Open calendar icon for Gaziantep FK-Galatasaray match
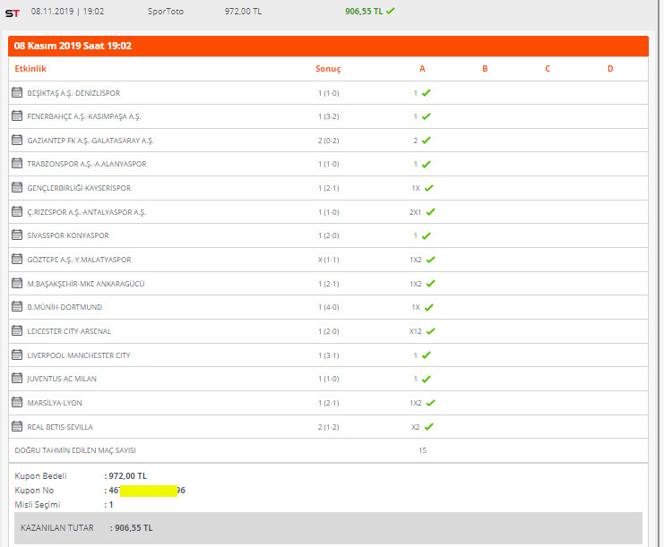Image resolution: width=664 pixels, height=547 pixels. tap(17, 140)
